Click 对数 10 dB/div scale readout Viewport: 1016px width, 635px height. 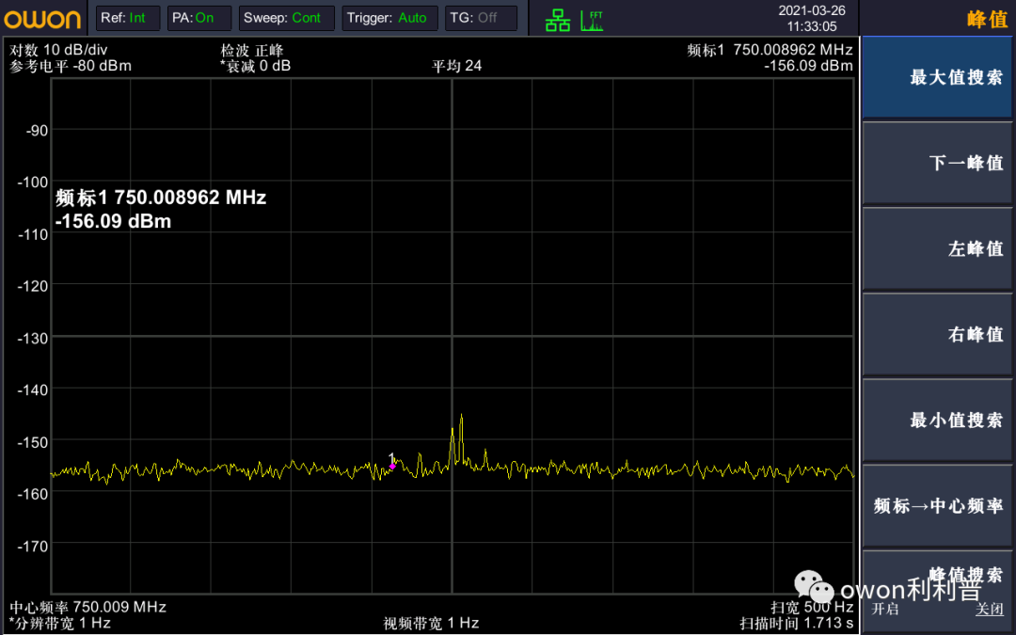click(58, 50)
